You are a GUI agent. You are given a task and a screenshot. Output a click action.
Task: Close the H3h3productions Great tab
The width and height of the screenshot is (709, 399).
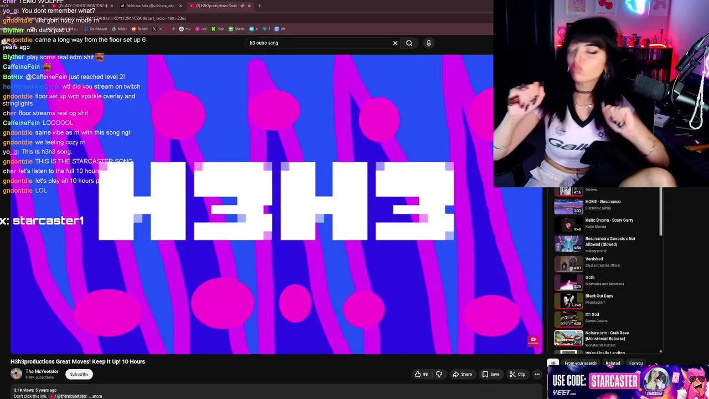coord(249,6)
